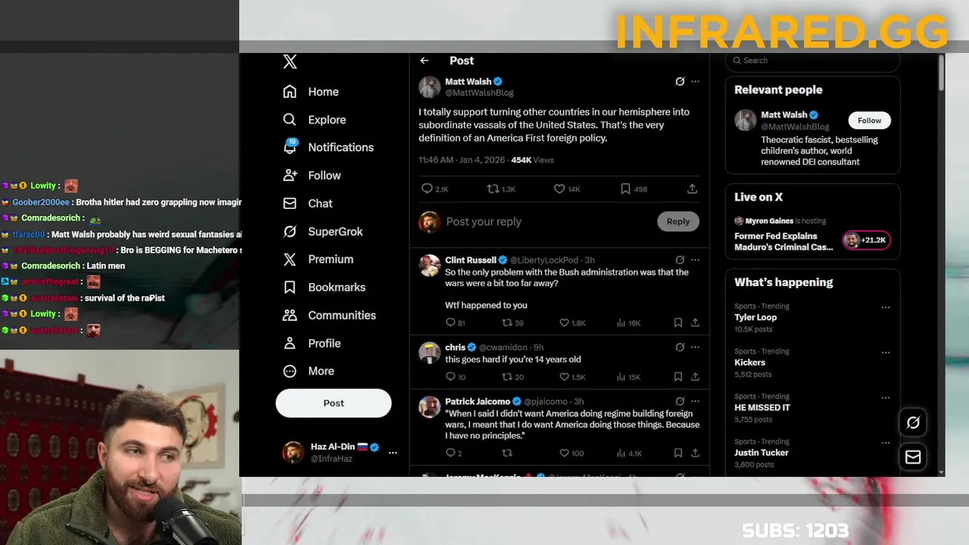Open Explore in the sidebar
The width and height of the screenshot is (969, 545).
(x=314, y=120)
